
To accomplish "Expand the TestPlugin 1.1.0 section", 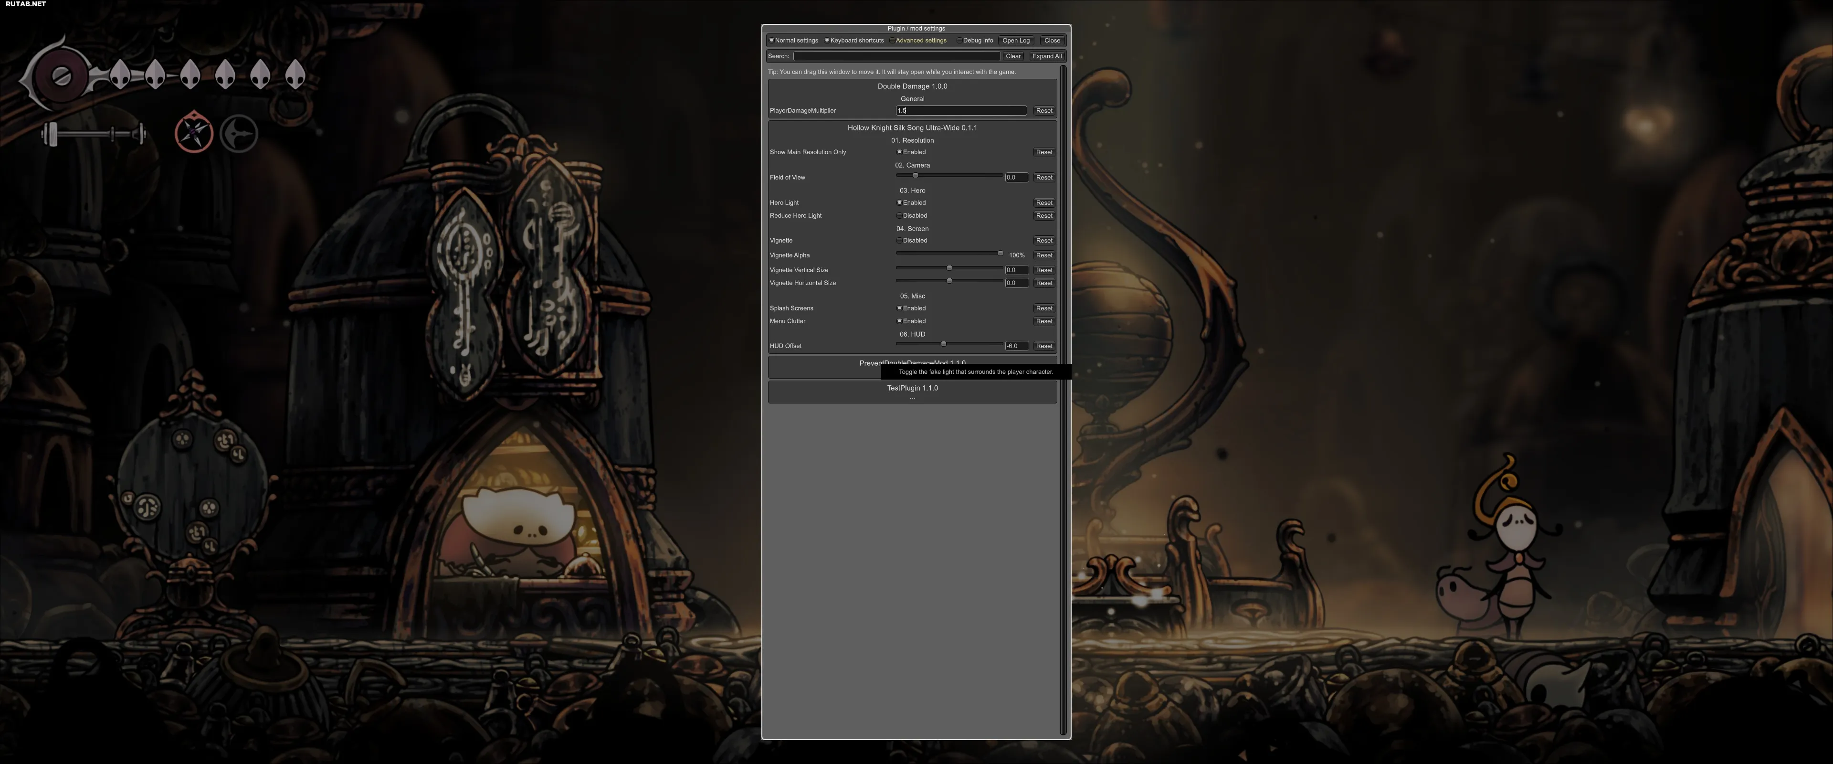I will coord(912,388).
